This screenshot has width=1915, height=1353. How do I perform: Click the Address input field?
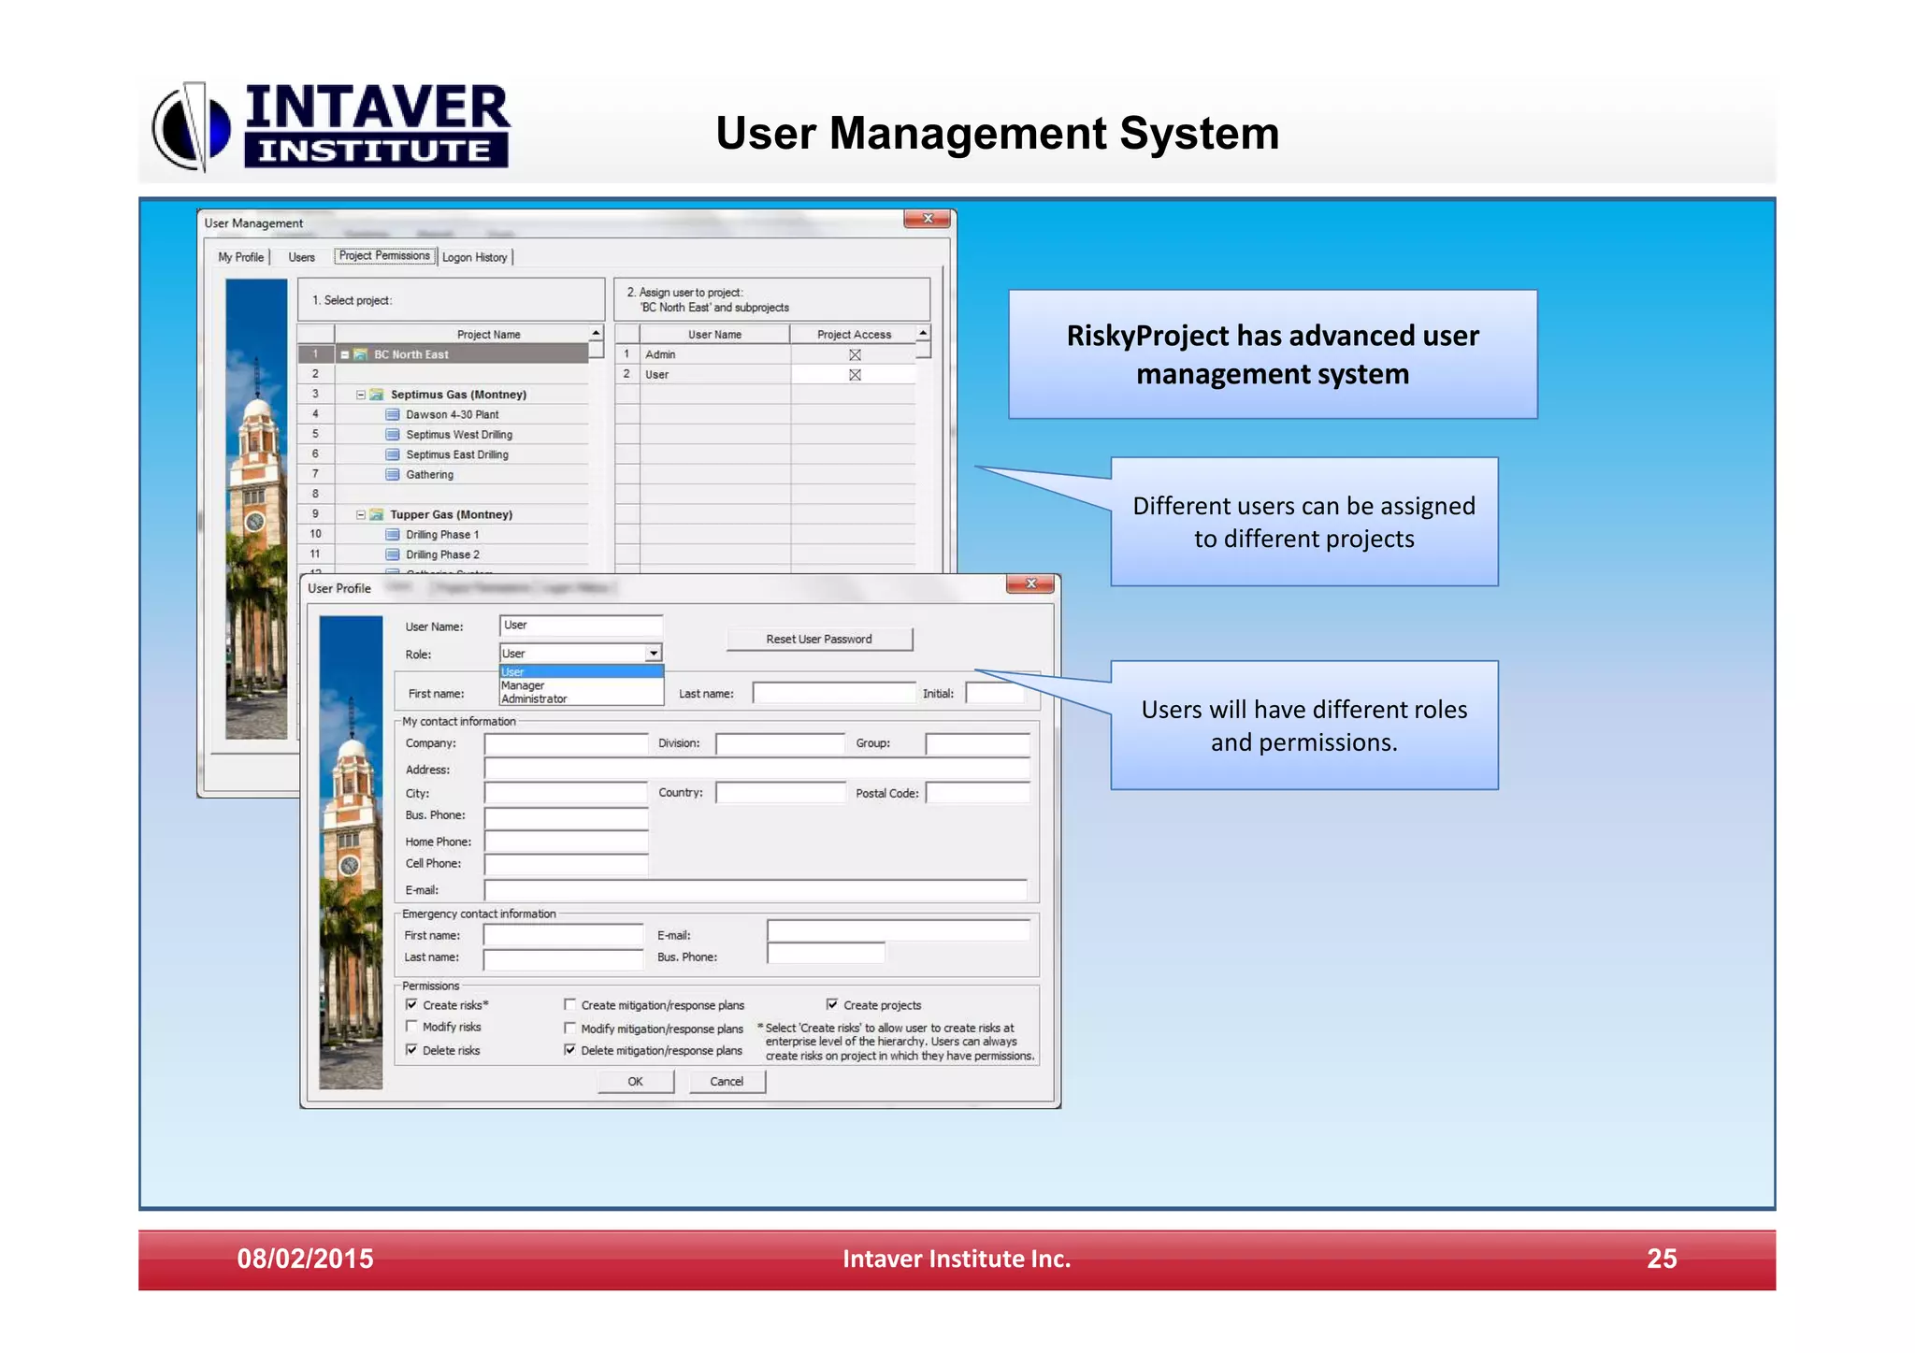(x=756, y=770)
